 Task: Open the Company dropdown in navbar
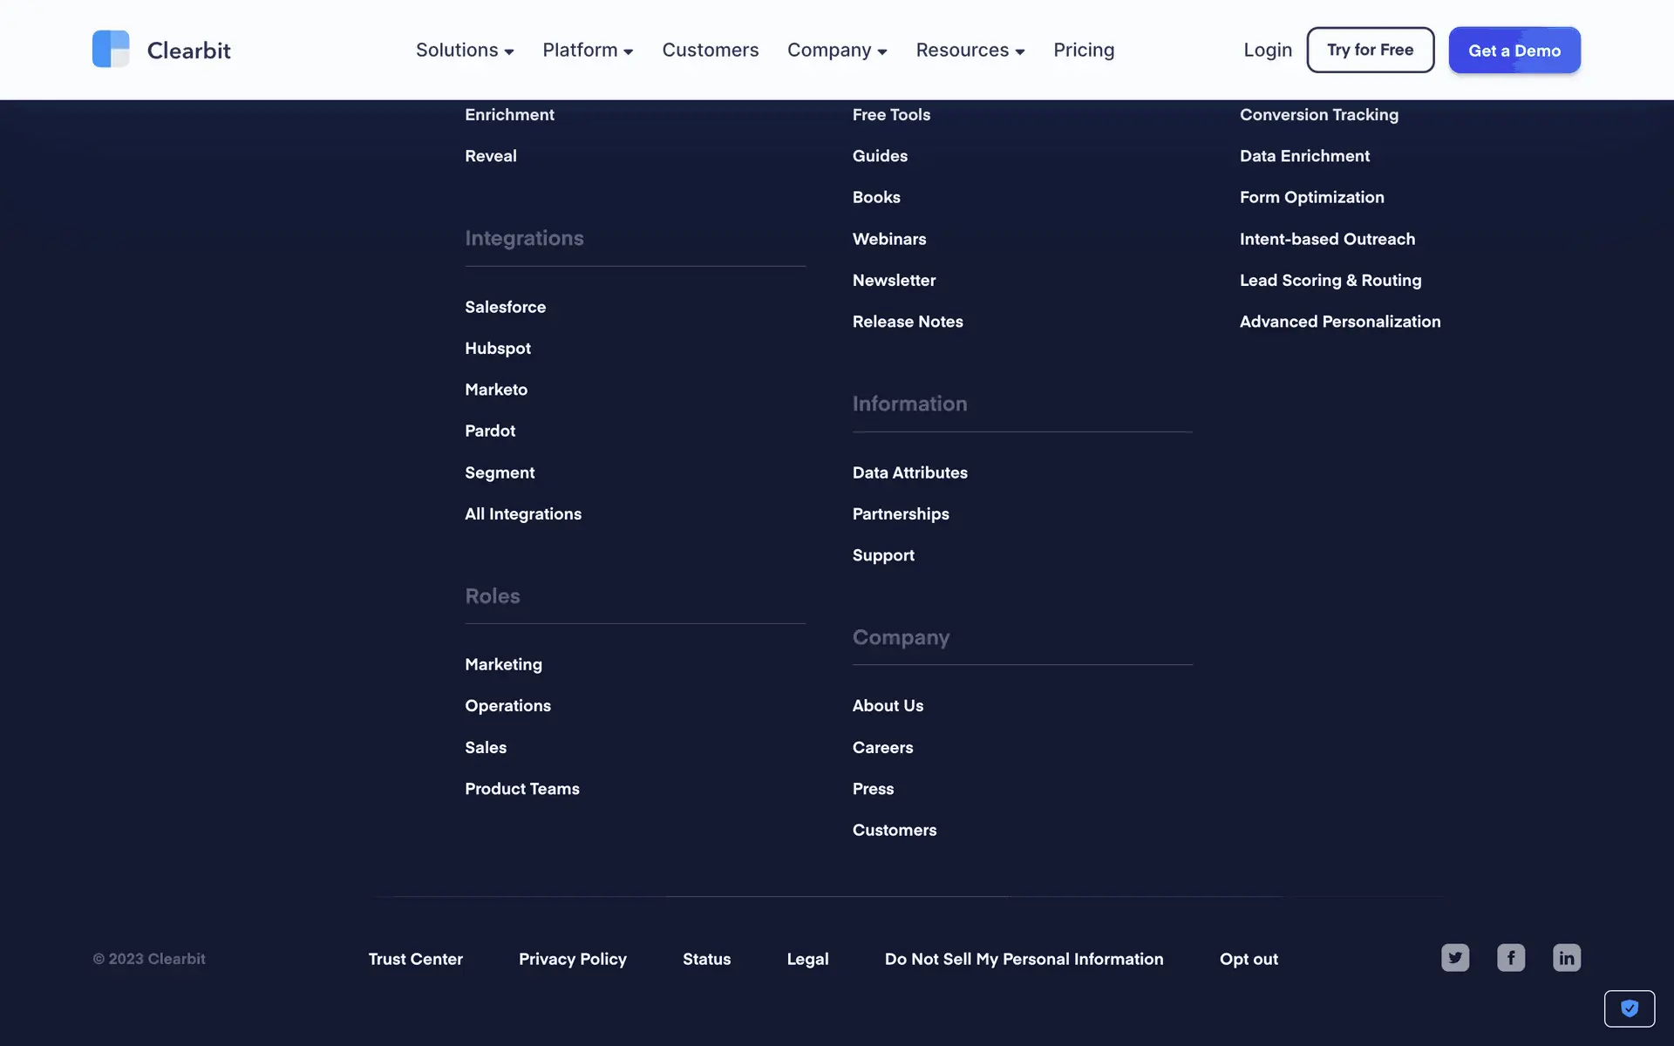click(x=837, y=51)
